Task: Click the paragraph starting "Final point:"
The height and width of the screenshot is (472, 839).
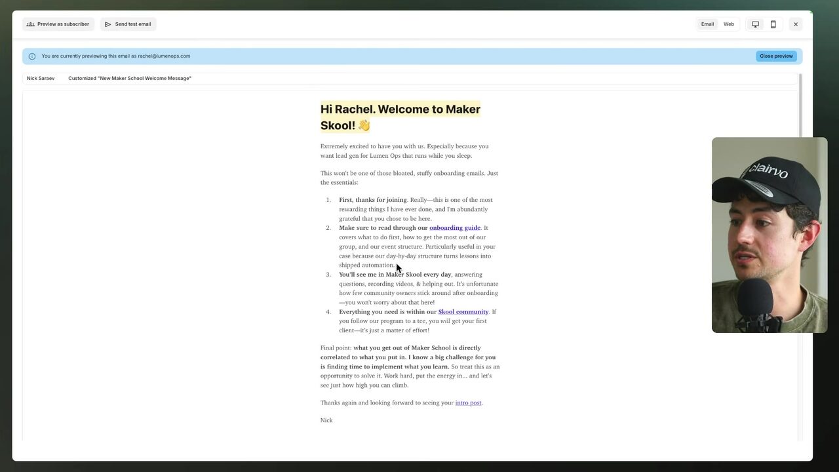Action: (x=410, y=366)
